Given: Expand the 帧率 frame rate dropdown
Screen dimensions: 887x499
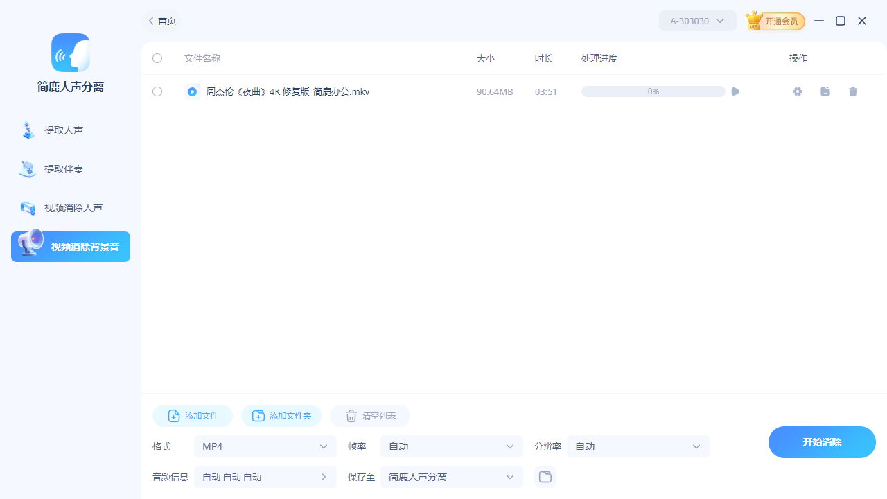Looking at the screenshot, I should [x=451, y=446].
